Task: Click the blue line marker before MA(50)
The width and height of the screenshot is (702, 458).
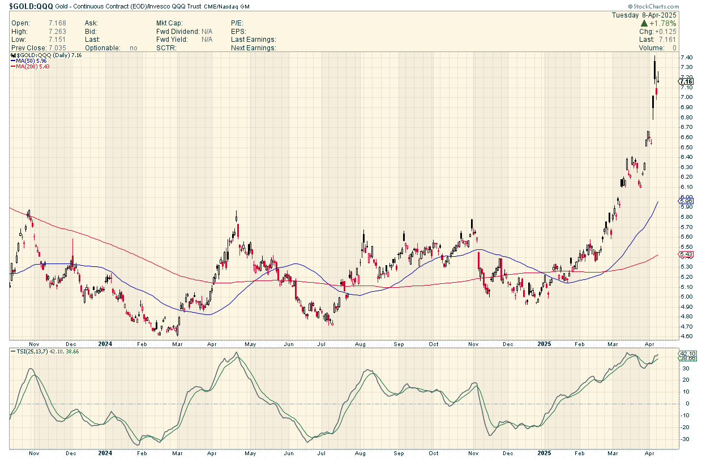Action: [12, 61]
